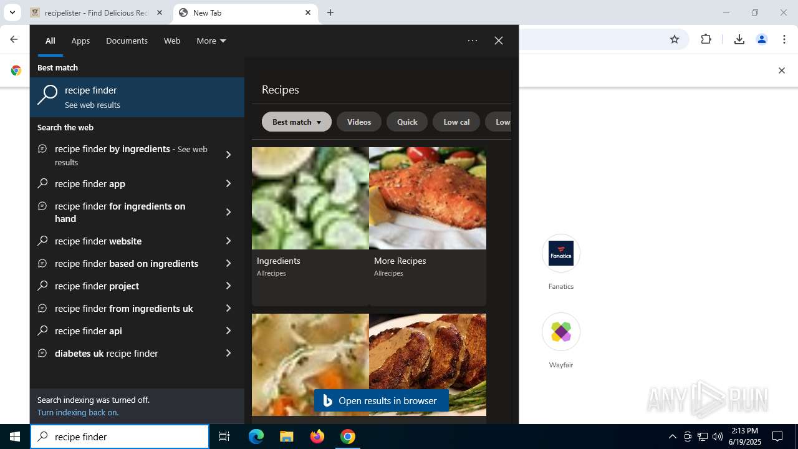Select the All search filter tab
This screenshot has width=798, height=449.
click(x=50, y=41)
